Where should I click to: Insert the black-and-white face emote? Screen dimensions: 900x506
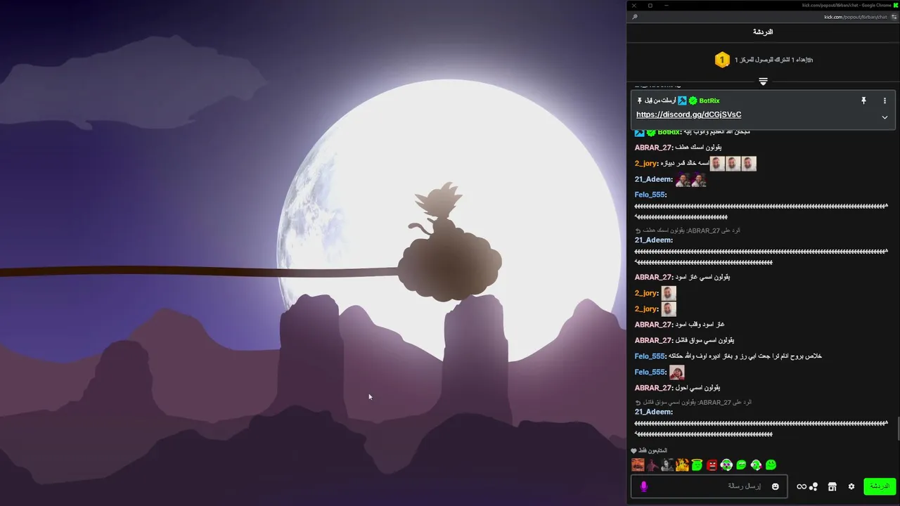667,465
